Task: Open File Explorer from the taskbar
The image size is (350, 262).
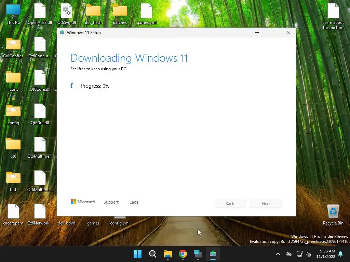Action: point(167,254)
